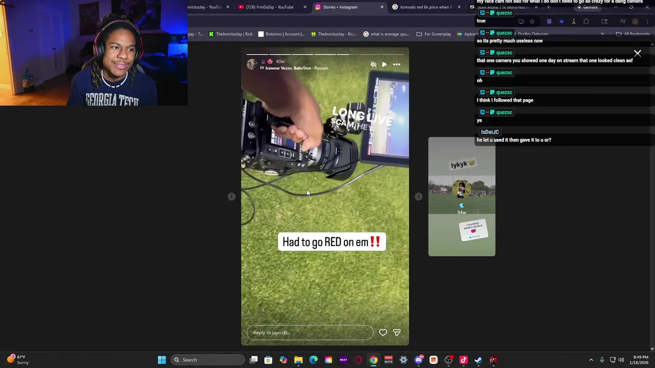The height and width of the screenshot is (368, 655).
Task: Open volume control in system tray
Action: [621, 360]
